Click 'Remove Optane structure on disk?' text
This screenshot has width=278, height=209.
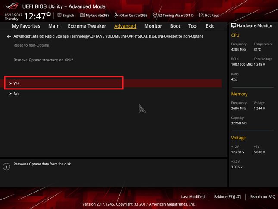43,60
